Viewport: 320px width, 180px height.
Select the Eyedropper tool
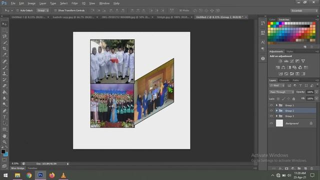click(4, 54)
